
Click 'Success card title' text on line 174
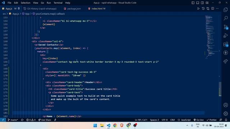click(x=98, y=89)
